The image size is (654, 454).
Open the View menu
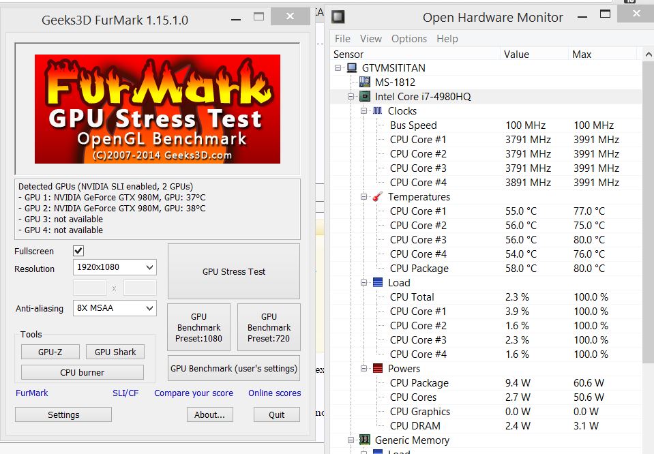point(371,39)
